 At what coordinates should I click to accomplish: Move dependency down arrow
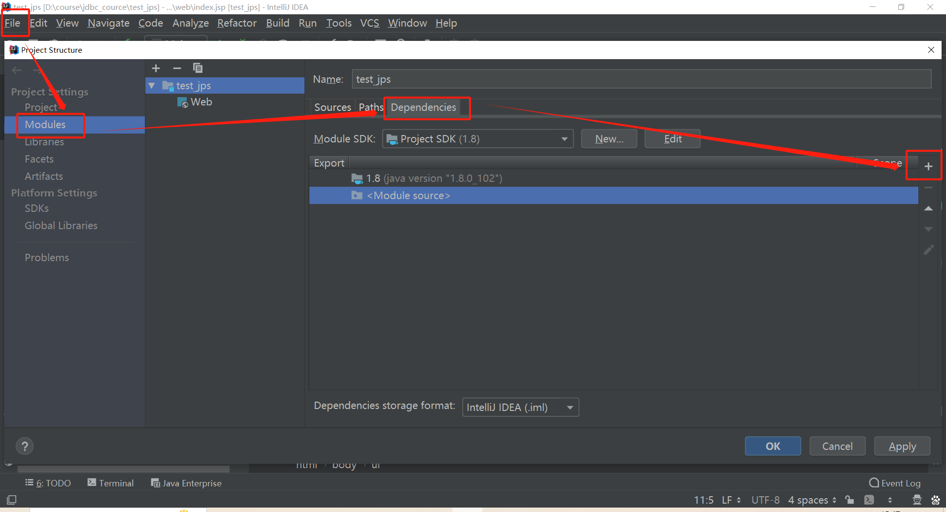928,229
